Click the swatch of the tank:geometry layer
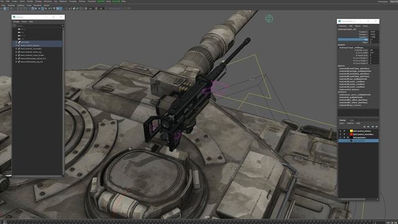398x224 pixels. (x=351, y=138)
